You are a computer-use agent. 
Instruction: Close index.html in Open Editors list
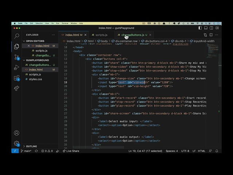click(29, 46)
